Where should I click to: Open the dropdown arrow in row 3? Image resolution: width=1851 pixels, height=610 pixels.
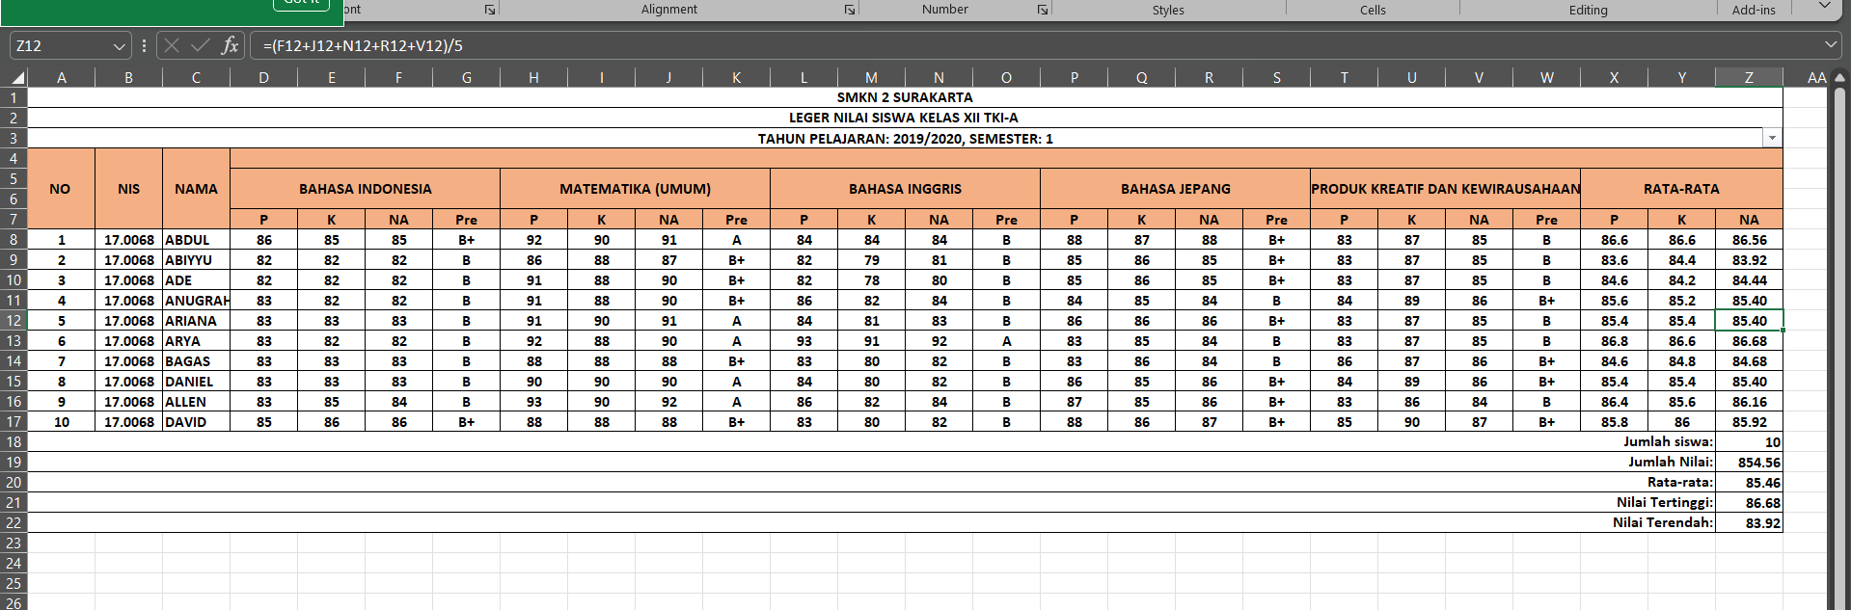point(1772,139)
